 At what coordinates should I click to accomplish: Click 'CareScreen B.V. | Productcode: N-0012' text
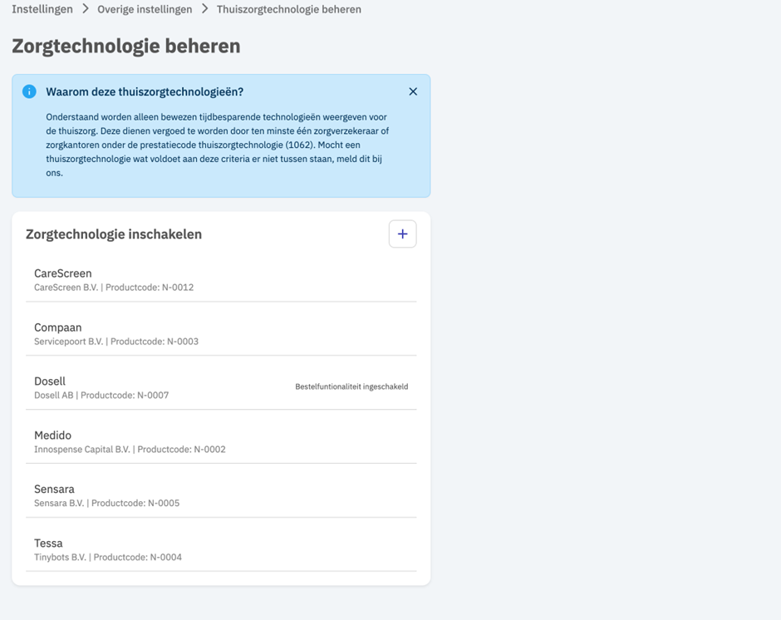point(114,288)
